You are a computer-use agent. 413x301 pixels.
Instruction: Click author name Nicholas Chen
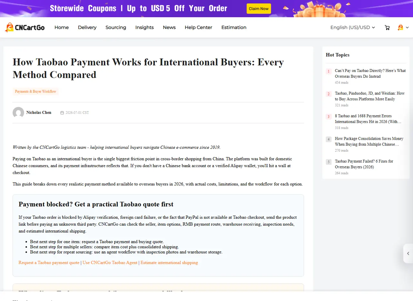(39, 113)
